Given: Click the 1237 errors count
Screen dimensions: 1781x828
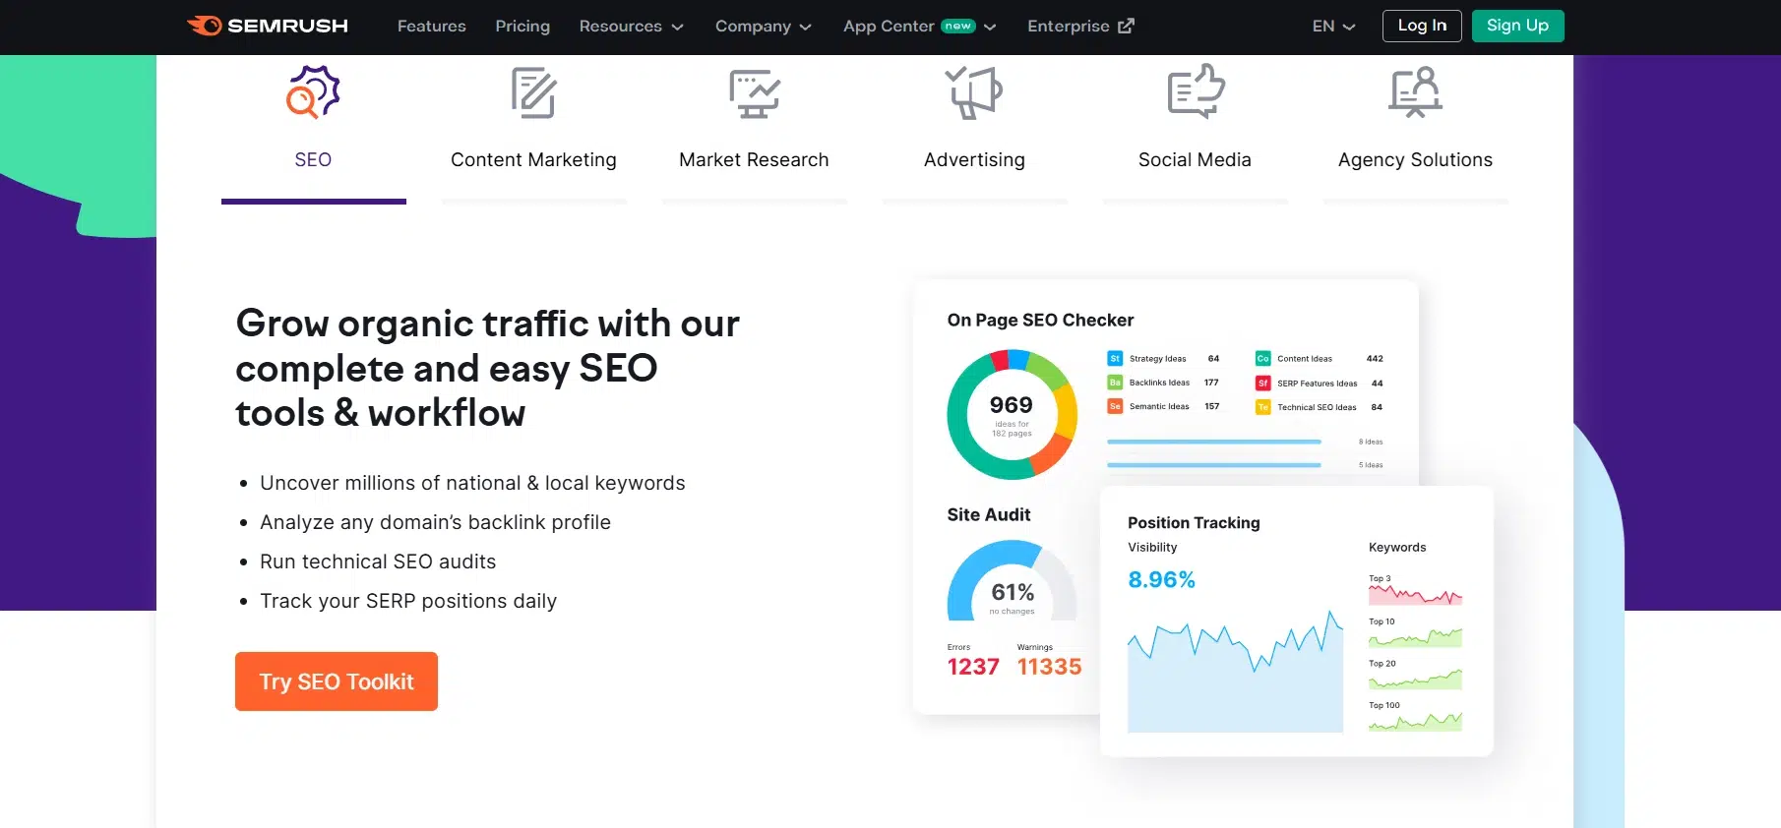Looking at the screenshot, I should (973, 667).
